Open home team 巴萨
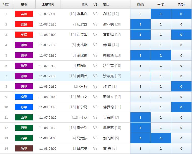The image size is (192, 154). point(83,117)
